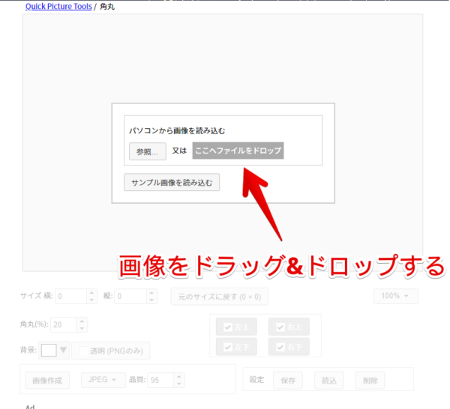
Task: Enable the 透明 (PNGのみ) transparency option
Action: [112, 351]
